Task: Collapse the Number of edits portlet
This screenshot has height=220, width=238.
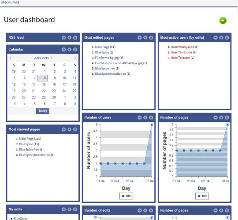Action: point(140,210)
